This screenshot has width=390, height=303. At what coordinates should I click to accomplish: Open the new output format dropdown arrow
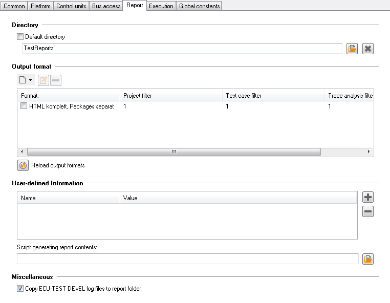tap(30, 80)
